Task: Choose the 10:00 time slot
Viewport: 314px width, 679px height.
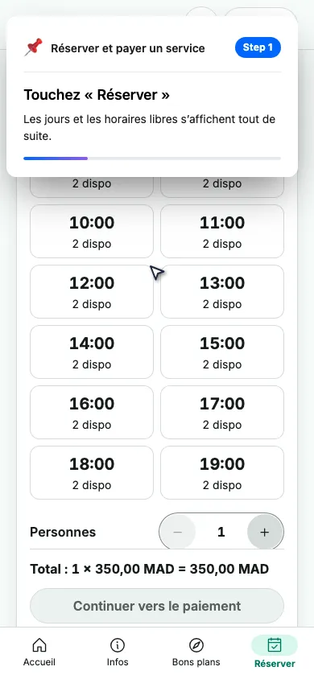Action: coord(92,231)
